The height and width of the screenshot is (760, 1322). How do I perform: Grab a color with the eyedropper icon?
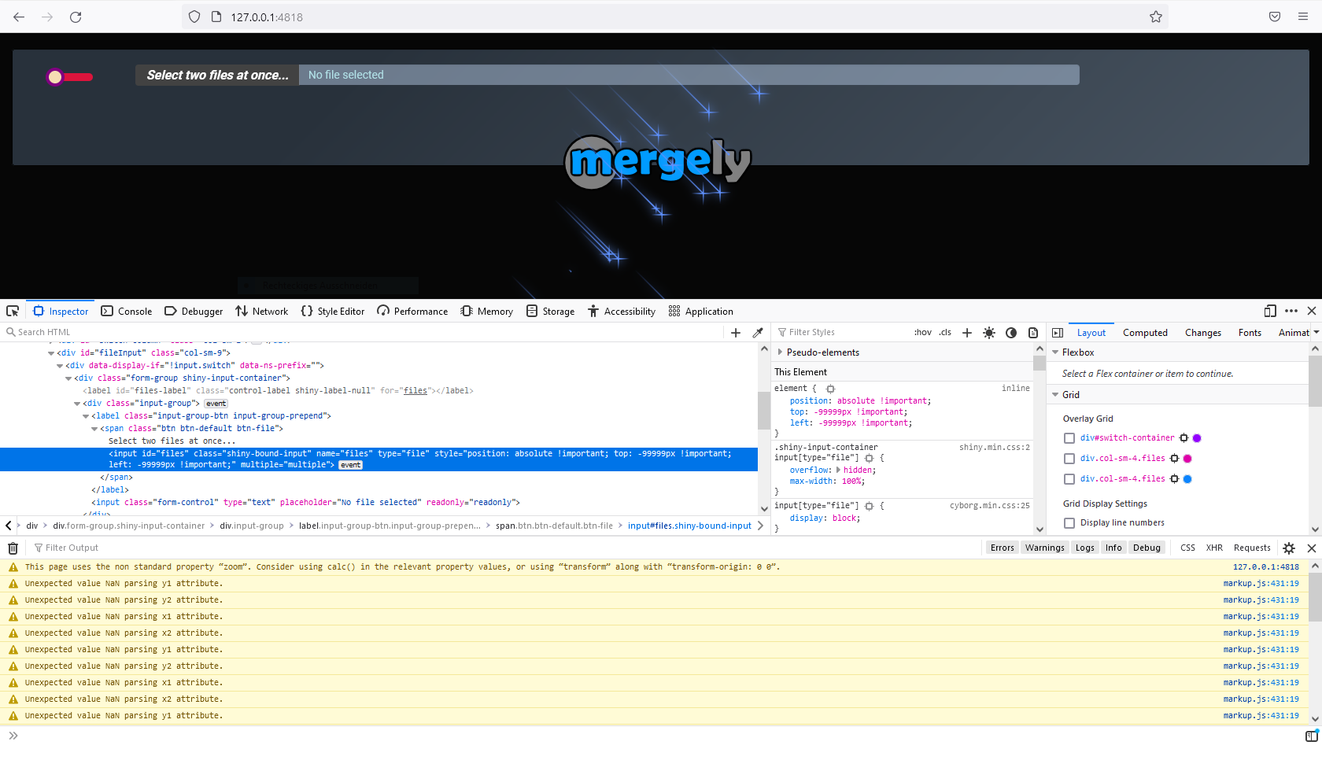pos(758,332)
